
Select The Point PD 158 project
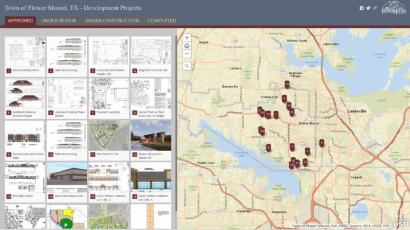pos(109,140)
